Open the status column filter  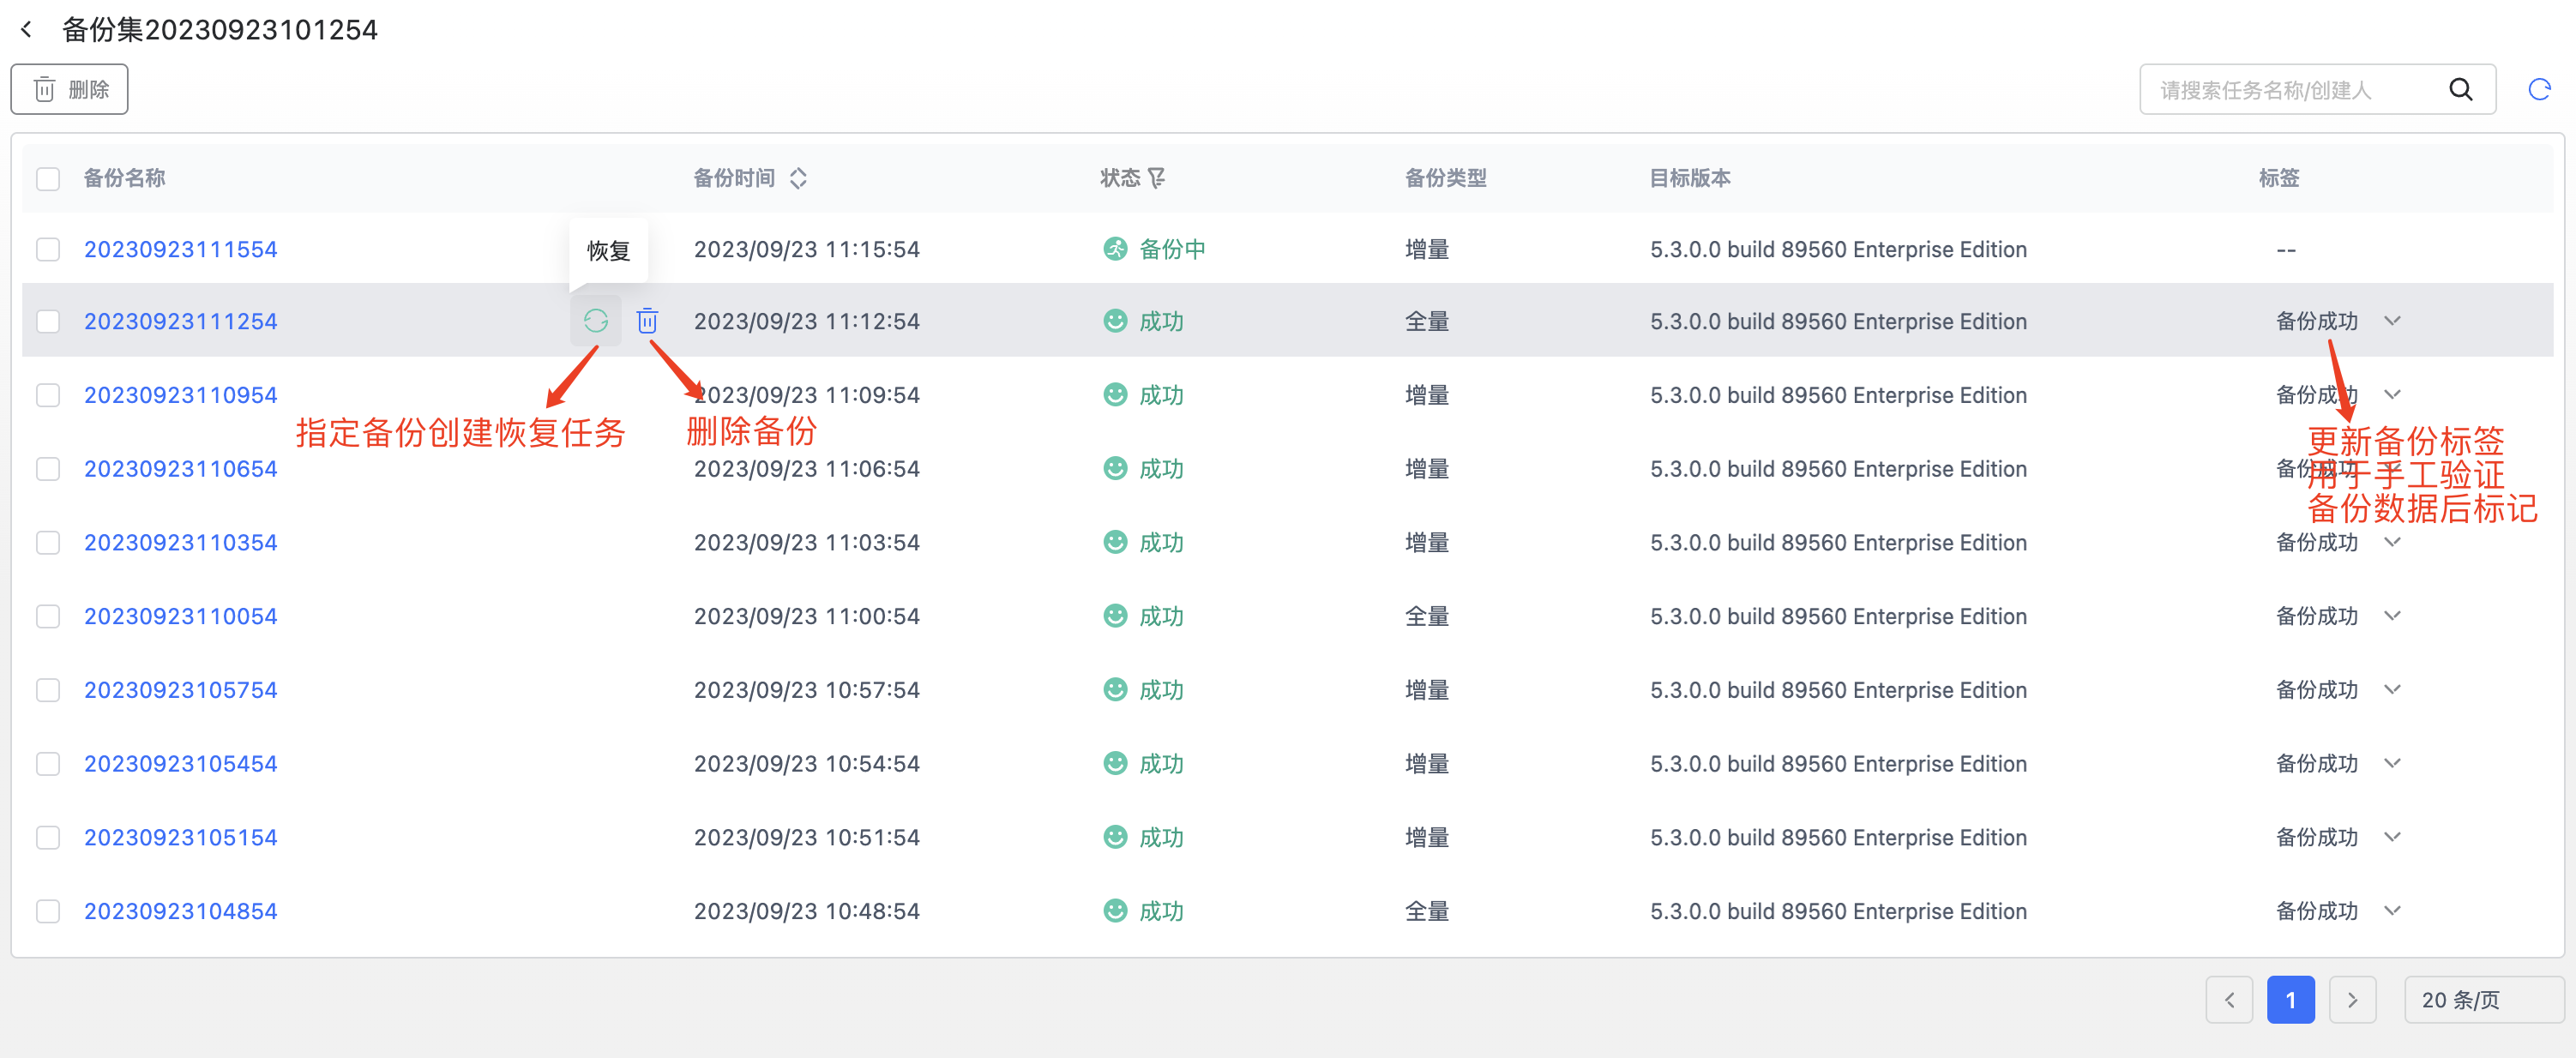pos(1157,178)
